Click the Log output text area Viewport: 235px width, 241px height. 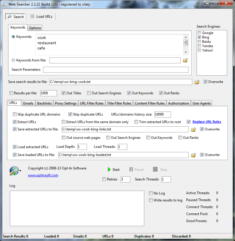click(x=77, y=208)
